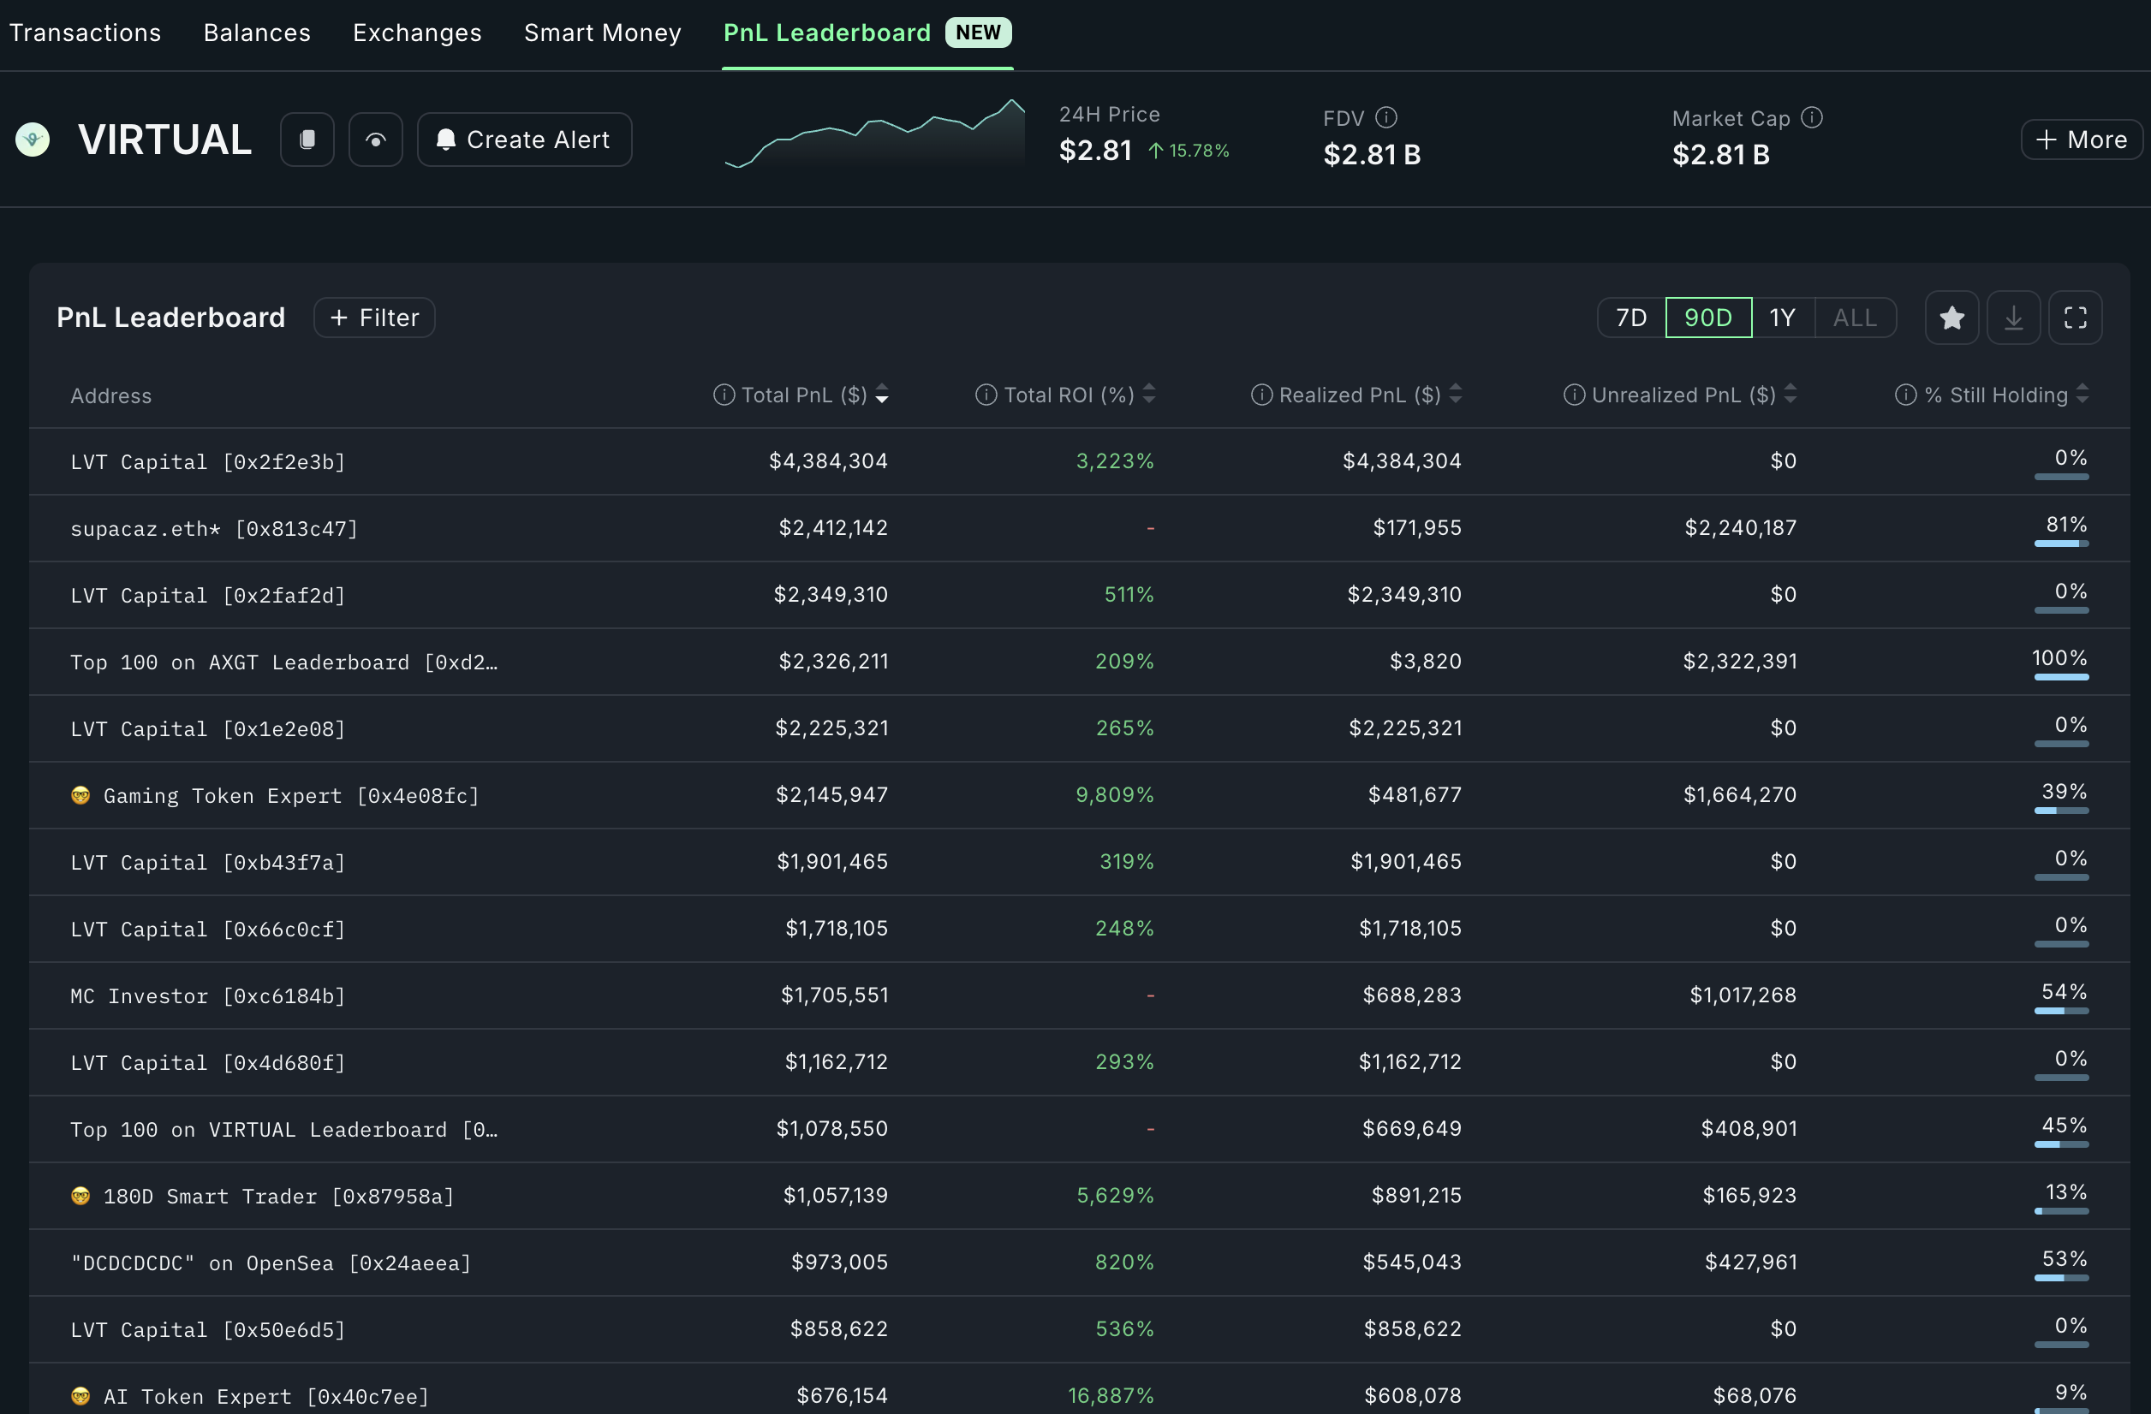Expand the Total PnL sort dropdown
The image size is (2151, 1414).
(880, 395)
